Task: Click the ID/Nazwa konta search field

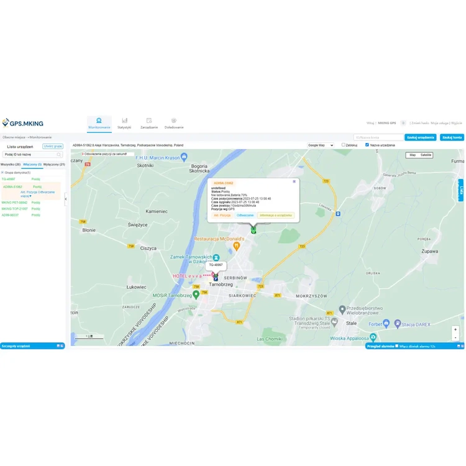Action: [x=378, y=137]
